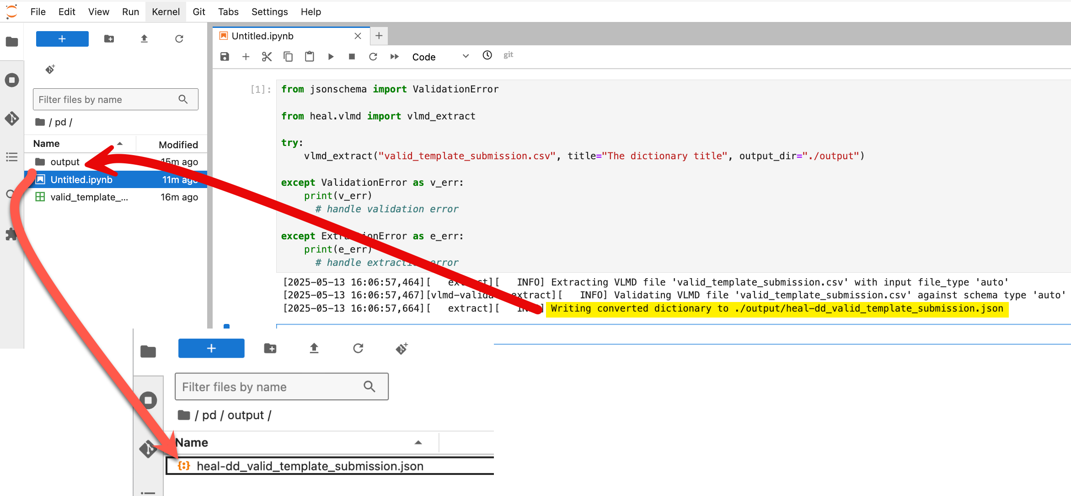Copy the selected cell
This screenshot has width=1071, height=496.
click(x=288, y=57)
